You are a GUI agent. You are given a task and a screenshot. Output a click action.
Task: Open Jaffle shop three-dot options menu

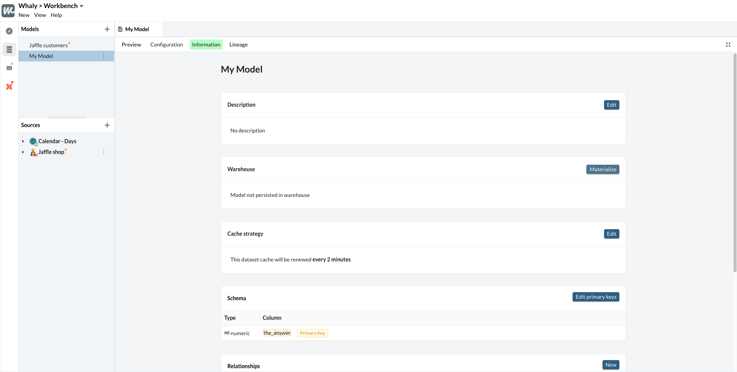click(104, 152)
